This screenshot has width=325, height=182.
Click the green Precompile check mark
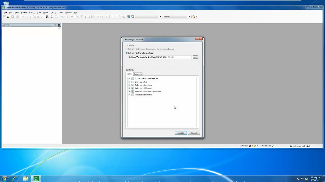point(273,146)
